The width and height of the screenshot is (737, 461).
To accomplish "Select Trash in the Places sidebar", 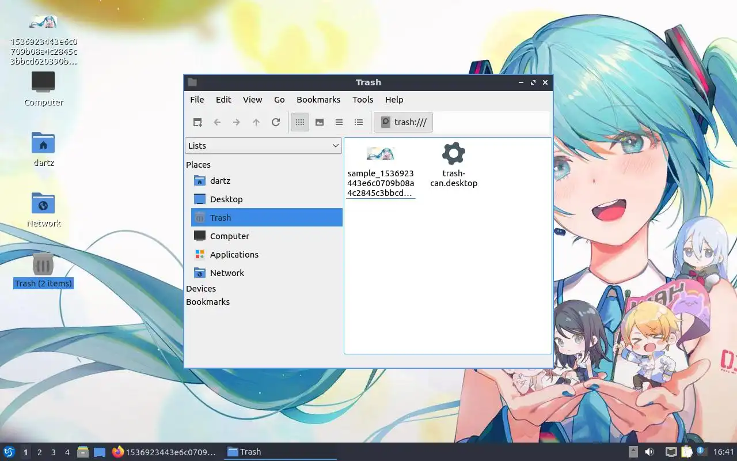I will click(x=267, y=218).
